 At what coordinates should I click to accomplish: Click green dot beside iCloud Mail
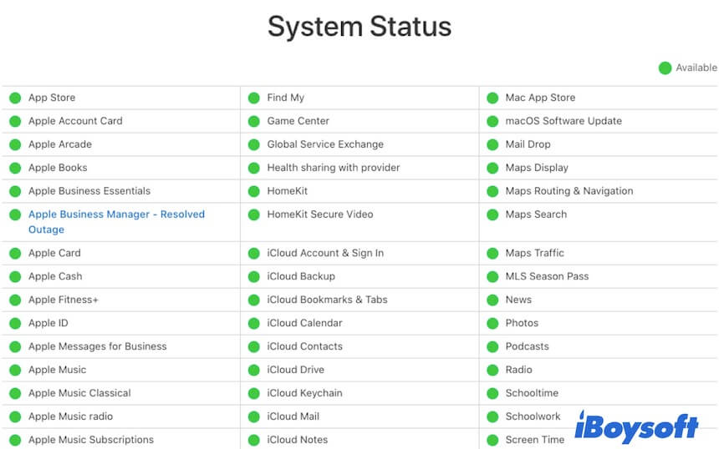[254, 417]
